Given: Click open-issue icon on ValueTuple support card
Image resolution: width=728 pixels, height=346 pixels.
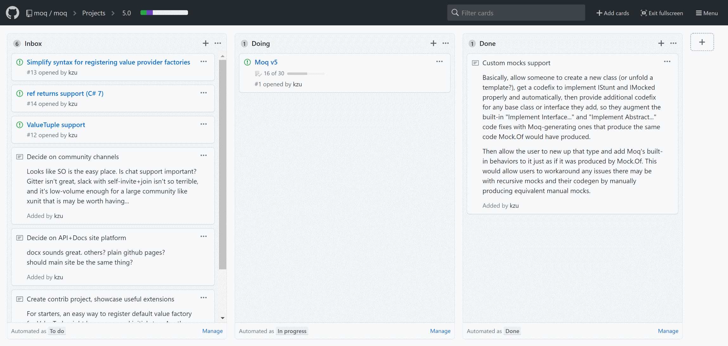Looking at the screenshot, I should [x=20, y=125].
